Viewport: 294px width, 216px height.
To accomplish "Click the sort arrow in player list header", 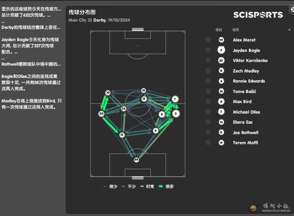I will coord(290,30).
